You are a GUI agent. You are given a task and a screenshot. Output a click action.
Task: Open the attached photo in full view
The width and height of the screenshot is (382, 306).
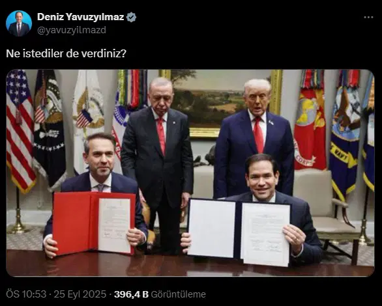click(x=190, y=173)
